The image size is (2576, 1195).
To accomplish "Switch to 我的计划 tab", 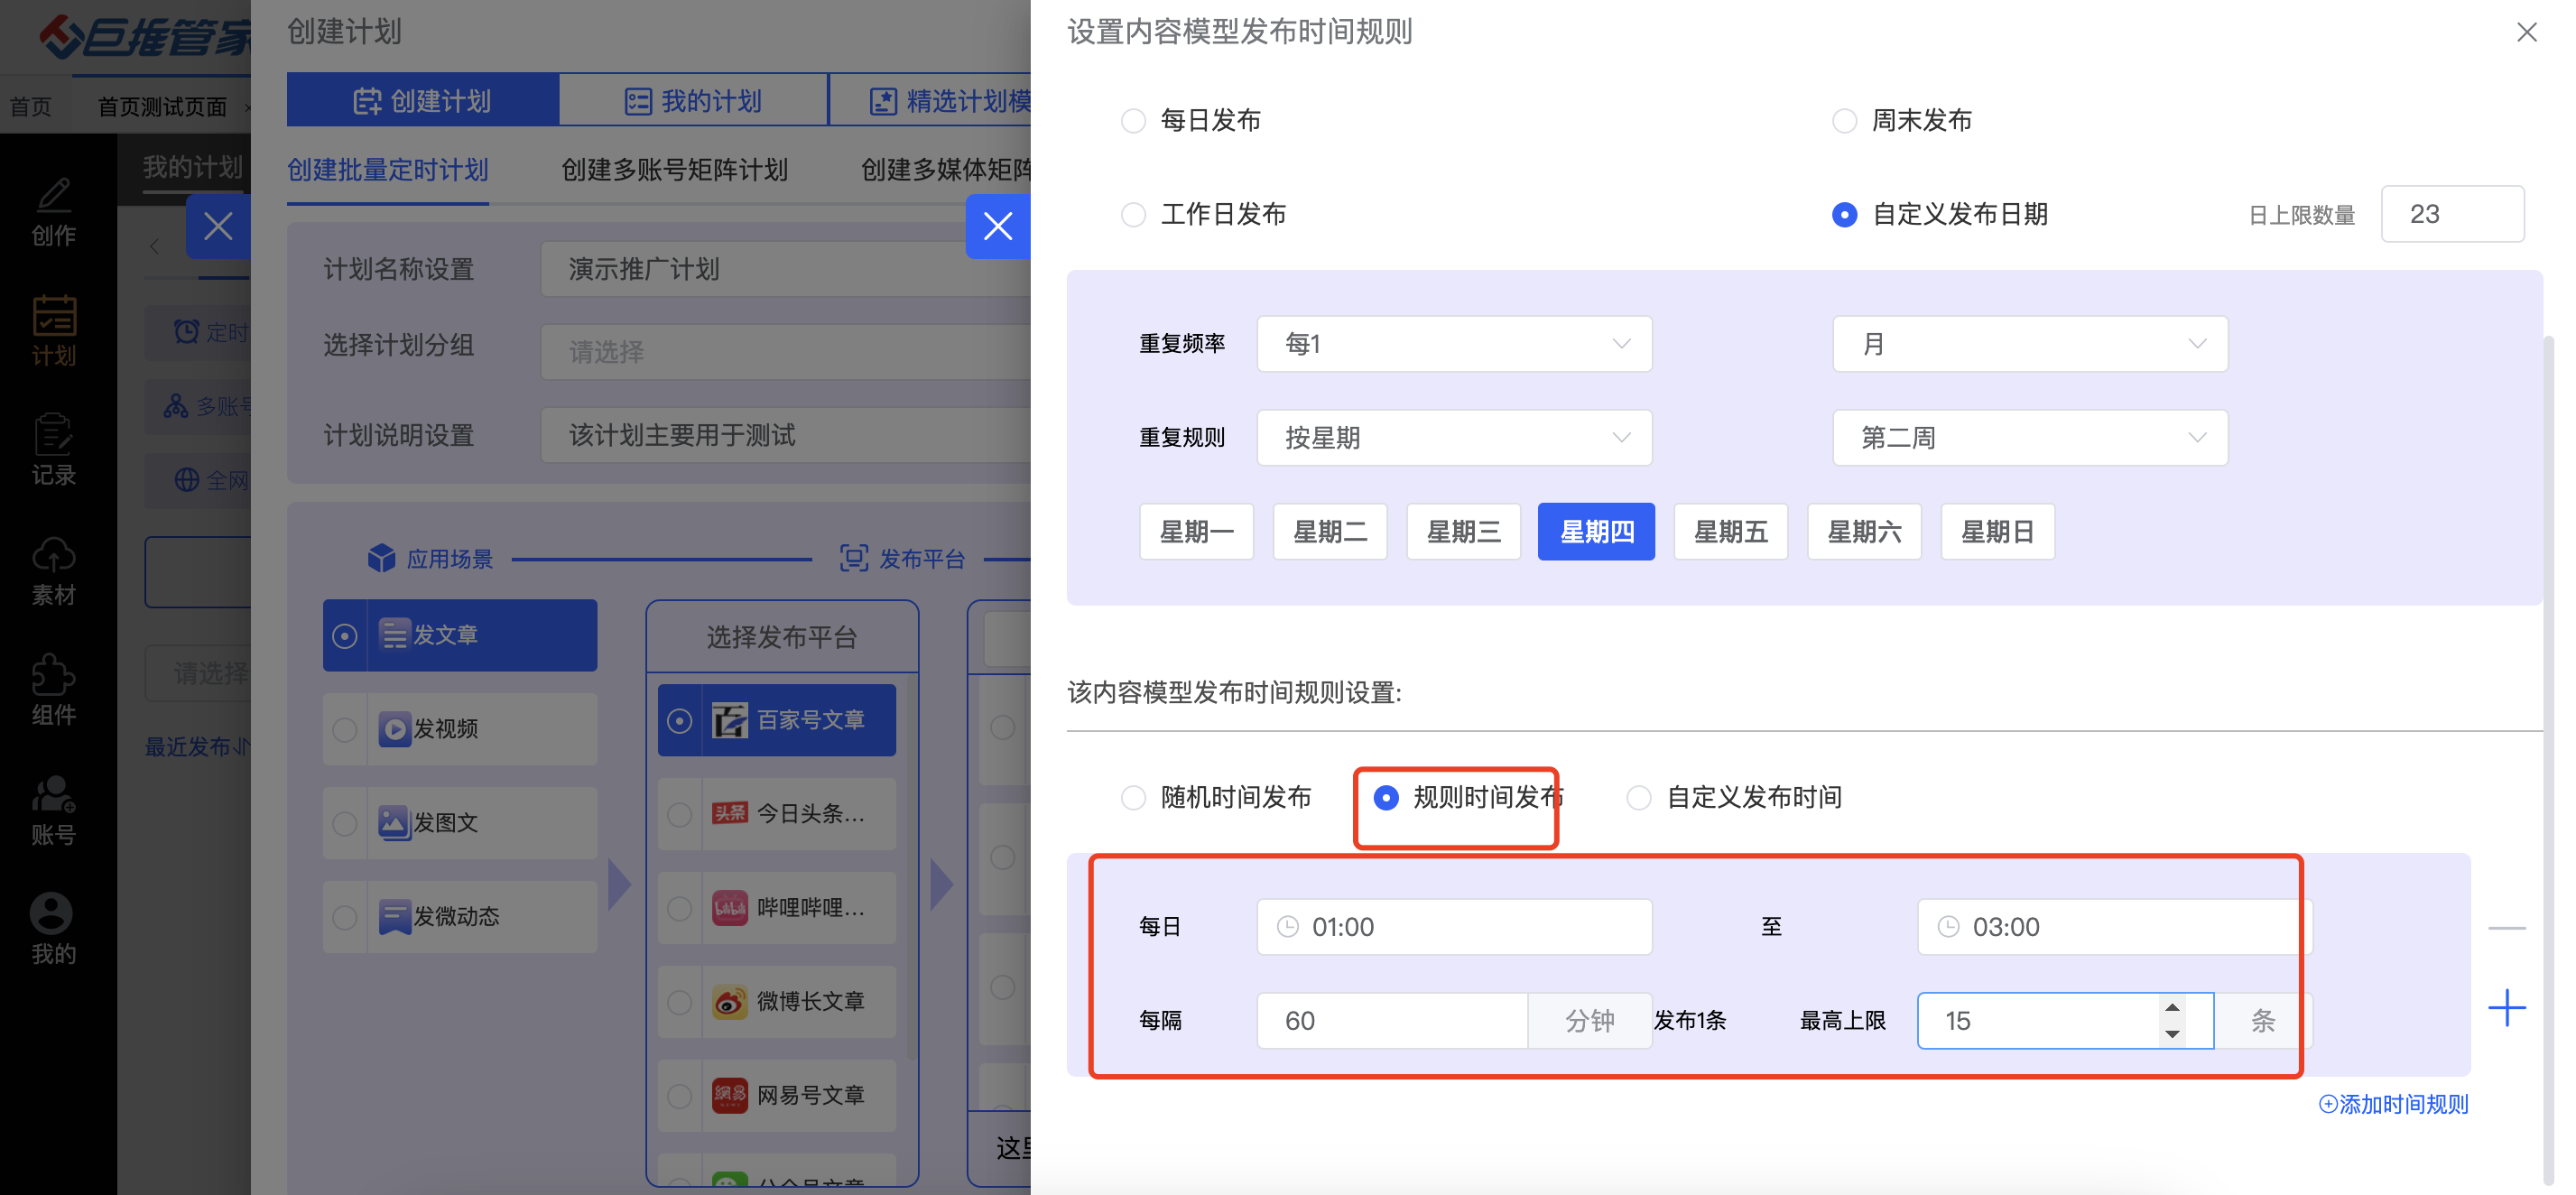I will [x=693, y=101].
